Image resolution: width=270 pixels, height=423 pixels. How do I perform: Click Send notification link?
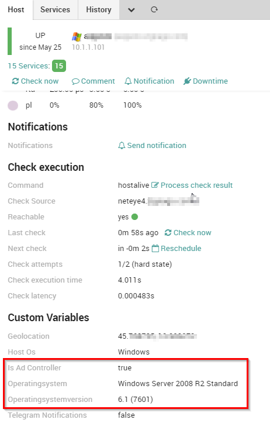153,146
